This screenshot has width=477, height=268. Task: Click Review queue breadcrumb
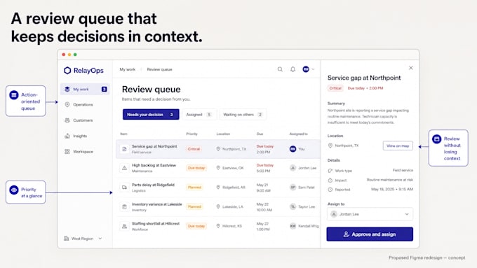point(159,69)
